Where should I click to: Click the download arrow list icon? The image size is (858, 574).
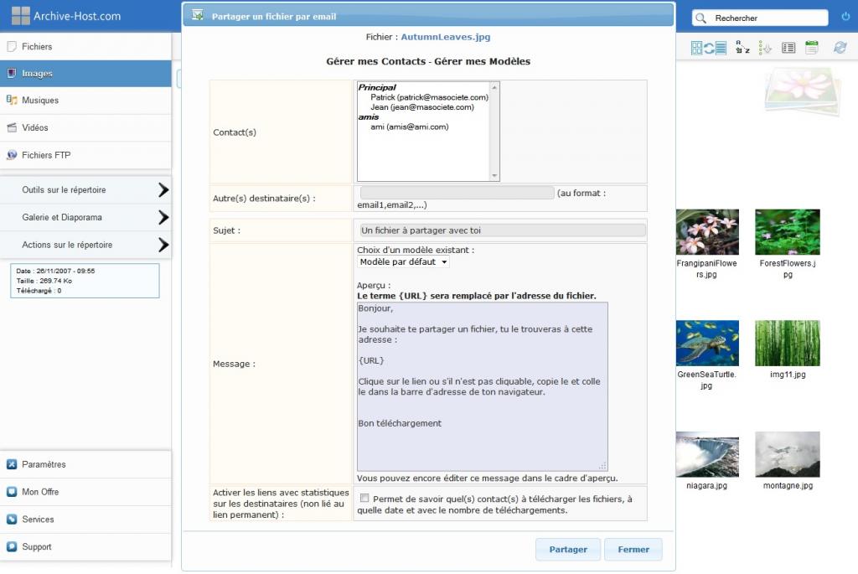click(x=764, y=48)
